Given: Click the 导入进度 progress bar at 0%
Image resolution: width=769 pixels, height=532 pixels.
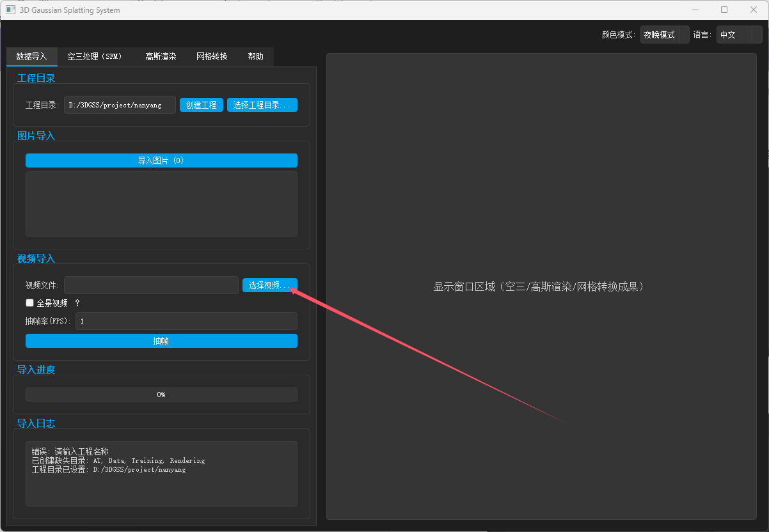Looking at the screenshot, I should (x=161, y=395).
